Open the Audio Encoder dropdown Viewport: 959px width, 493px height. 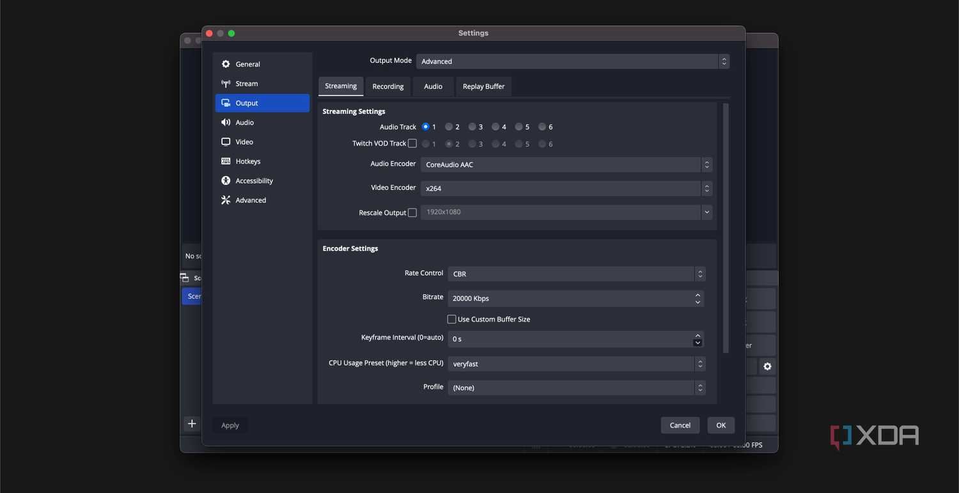566,164
